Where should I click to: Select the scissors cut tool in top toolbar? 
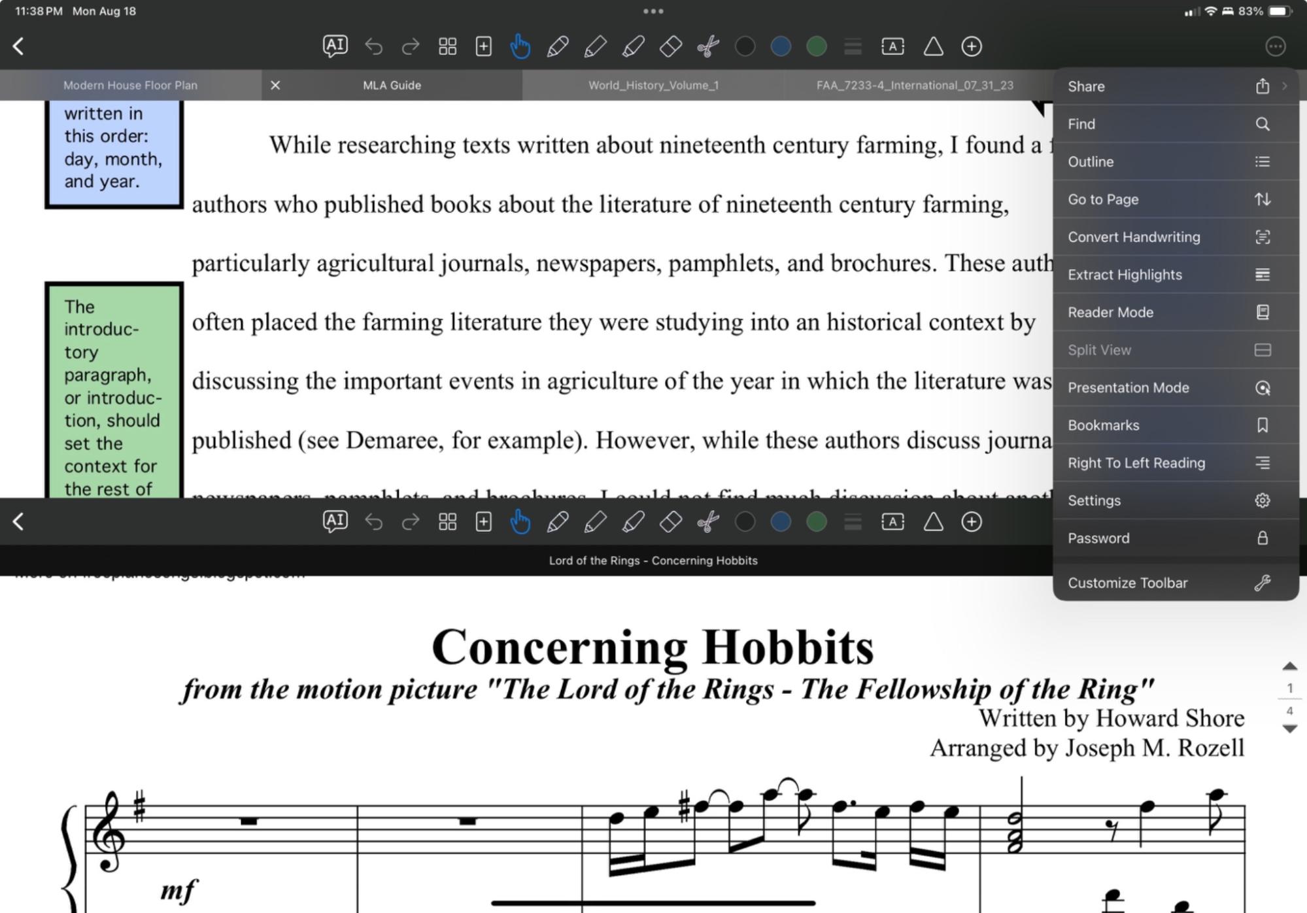point(707,46)
